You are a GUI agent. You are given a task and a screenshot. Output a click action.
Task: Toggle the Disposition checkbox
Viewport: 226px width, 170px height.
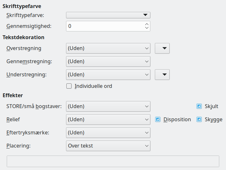coord(158,119)
